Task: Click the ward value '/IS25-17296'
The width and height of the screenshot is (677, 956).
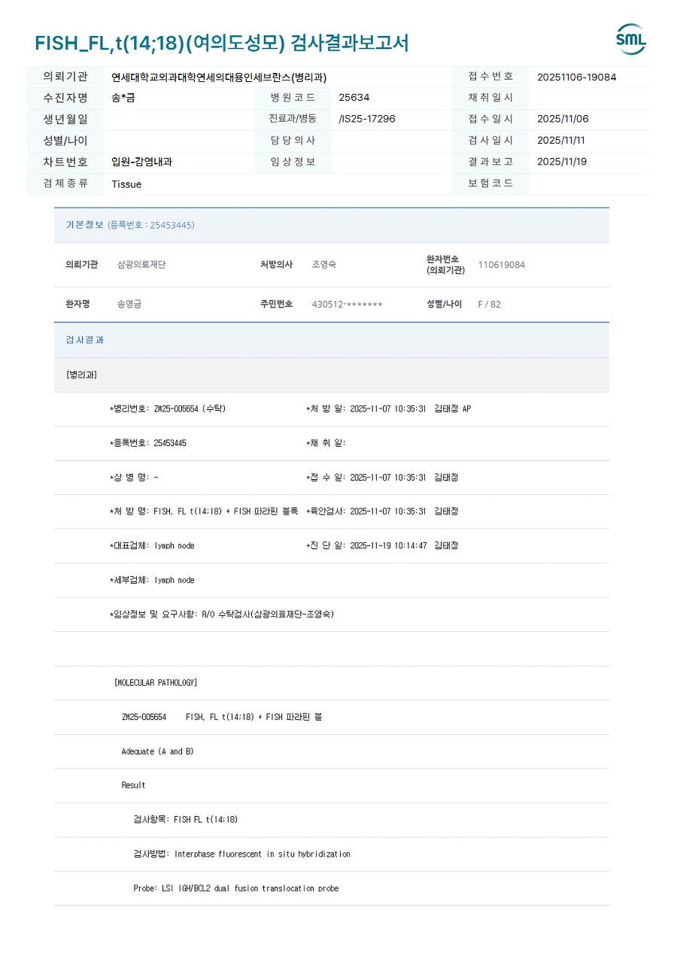Action: point(367,119)
